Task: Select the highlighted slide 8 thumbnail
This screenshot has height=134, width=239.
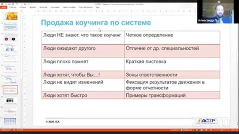Action: click(10, 90)
